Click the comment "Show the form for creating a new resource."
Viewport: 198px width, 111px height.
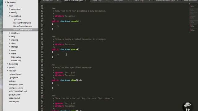click(80, 11)
